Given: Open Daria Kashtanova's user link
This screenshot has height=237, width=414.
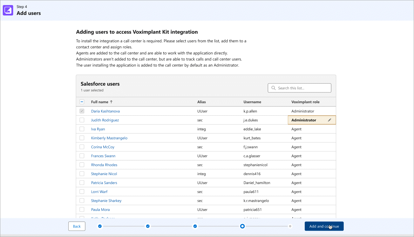Looking at the screenshot, I should click(105, 111).
